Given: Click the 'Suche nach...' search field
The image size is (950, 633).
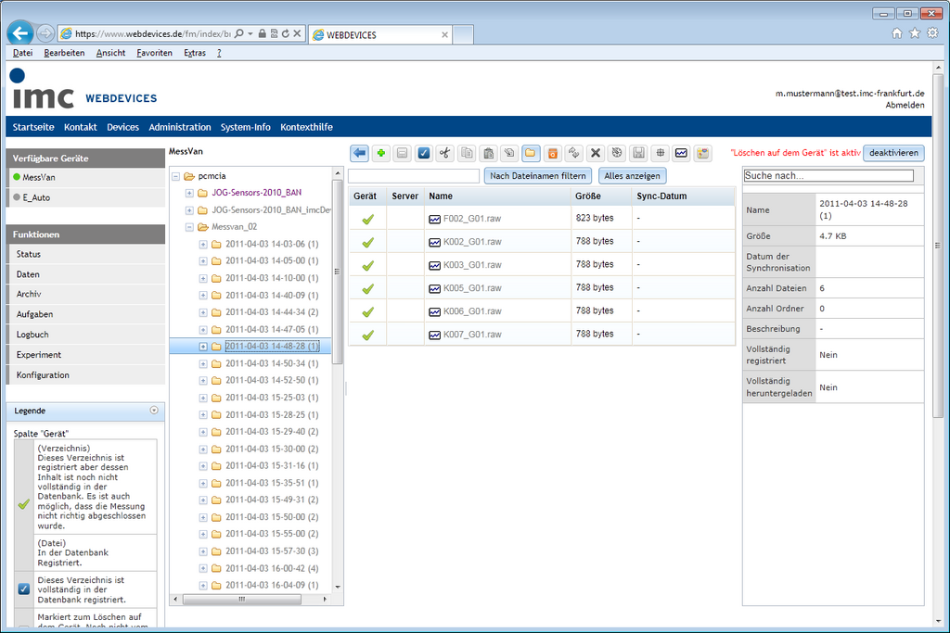Looking at the screenshot, I should pos(828,175).
